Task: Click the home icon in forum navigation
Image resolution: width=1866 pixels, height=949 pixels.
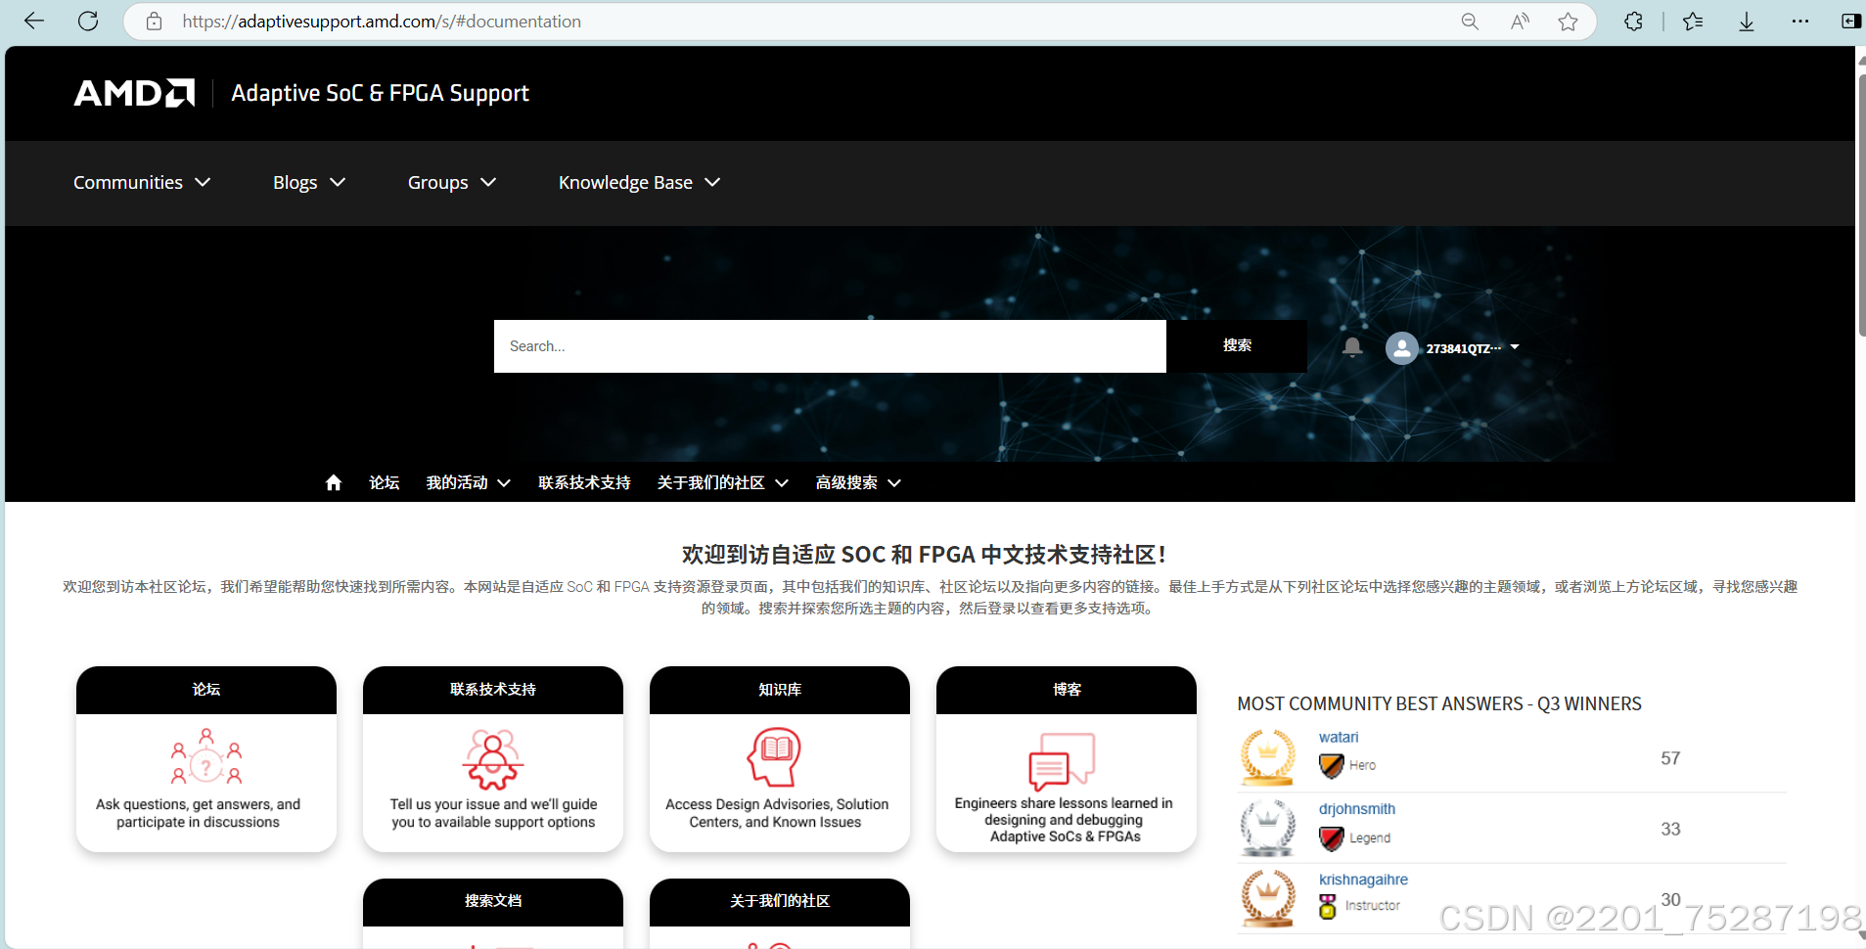Action: click(x=334, y=481)
